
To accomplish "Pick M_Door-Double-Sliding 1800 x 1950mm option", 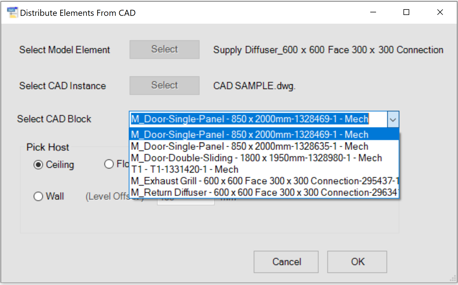I will coord(264,158).
